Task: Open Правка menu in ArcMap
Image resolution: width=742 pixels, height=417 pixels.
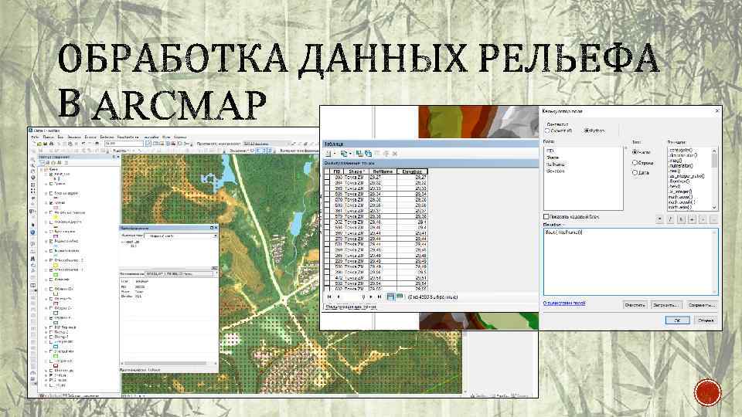Action: pyautogui.click(x=48, y=137)
